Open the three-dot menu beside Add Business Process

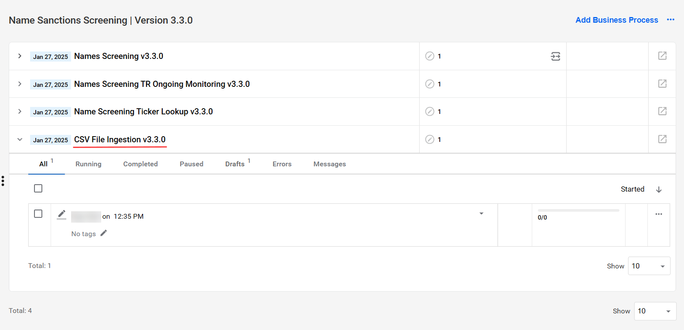tap(670, 20)
